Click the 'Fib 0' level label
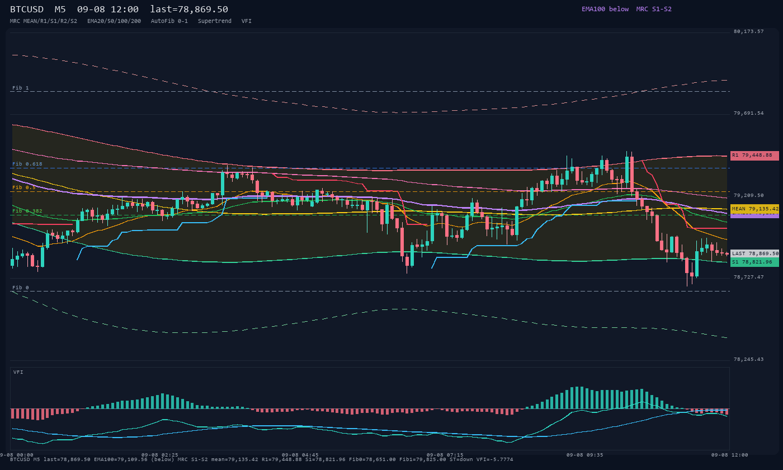The image size is (783, 470). click(21, 288)
